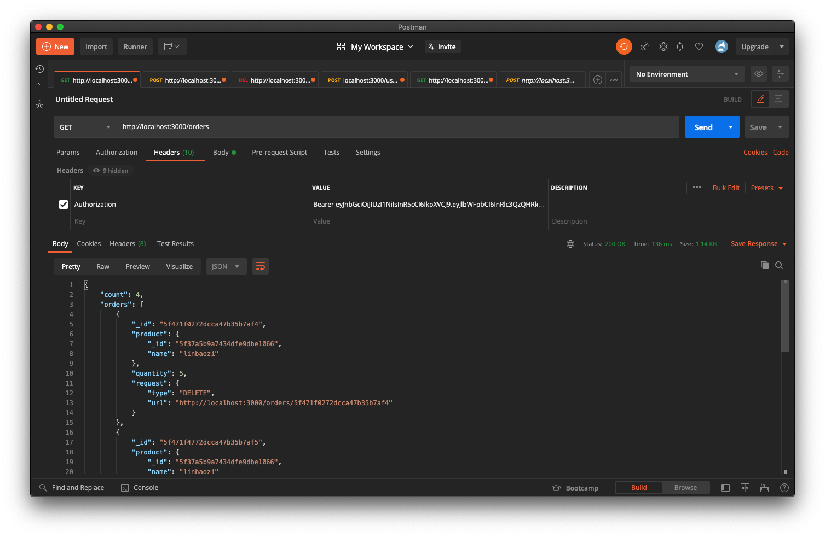Copy the response body to clipboard
This screenshot has width=825, height=537.
(765, 265)
